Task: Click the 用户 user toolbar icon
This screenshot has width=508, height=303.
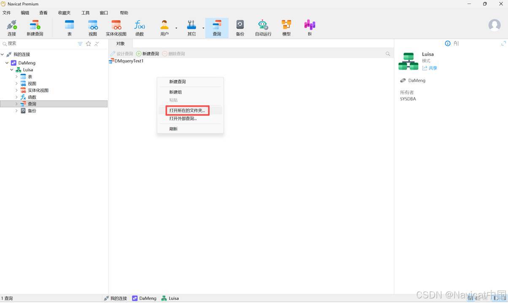Action: (165, 28)
